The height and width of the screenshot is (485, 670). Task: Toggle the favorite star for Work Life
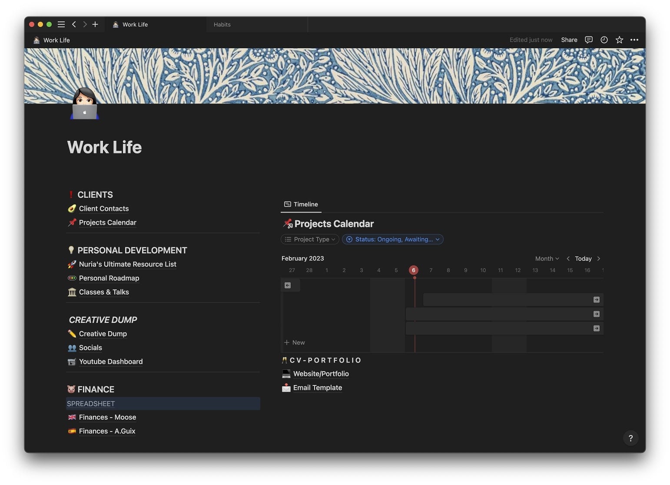click(619, 40)
